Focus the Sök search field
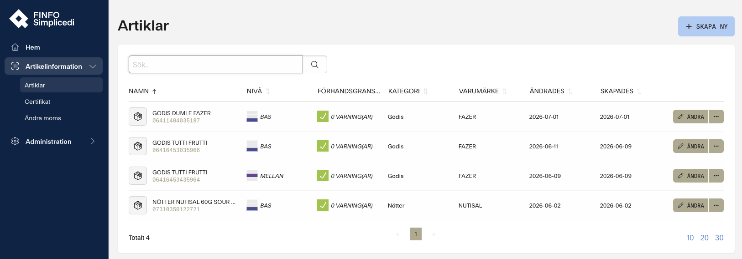 coord(216,65)
